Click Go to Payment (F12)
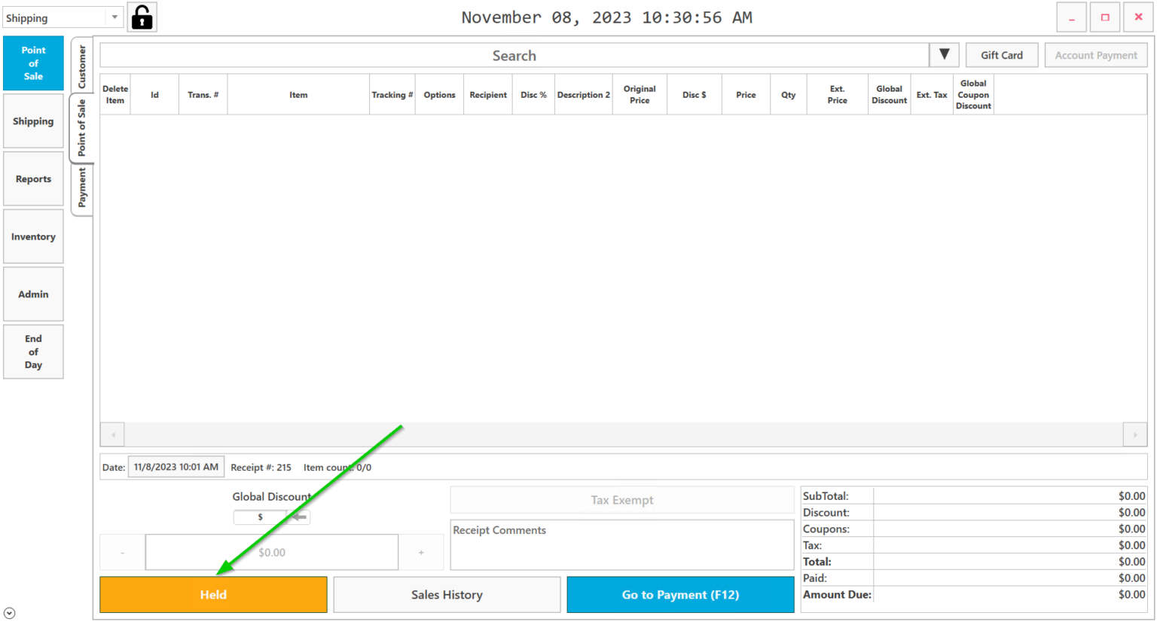 coord(679,594)
